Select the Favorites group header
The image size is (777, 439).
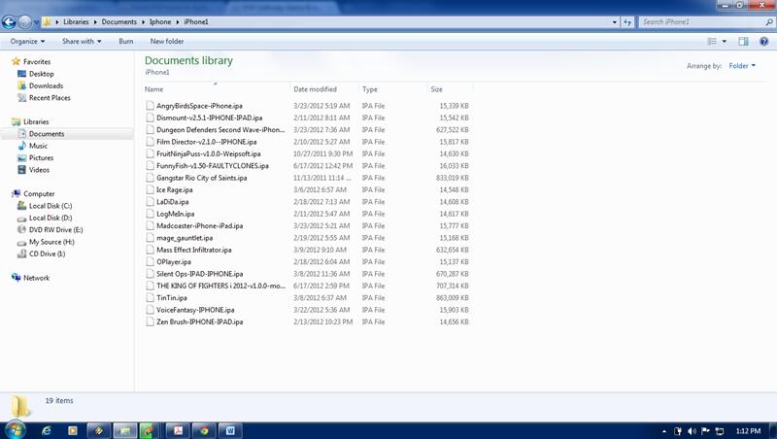pyautogui.click(x=31, y=61)
